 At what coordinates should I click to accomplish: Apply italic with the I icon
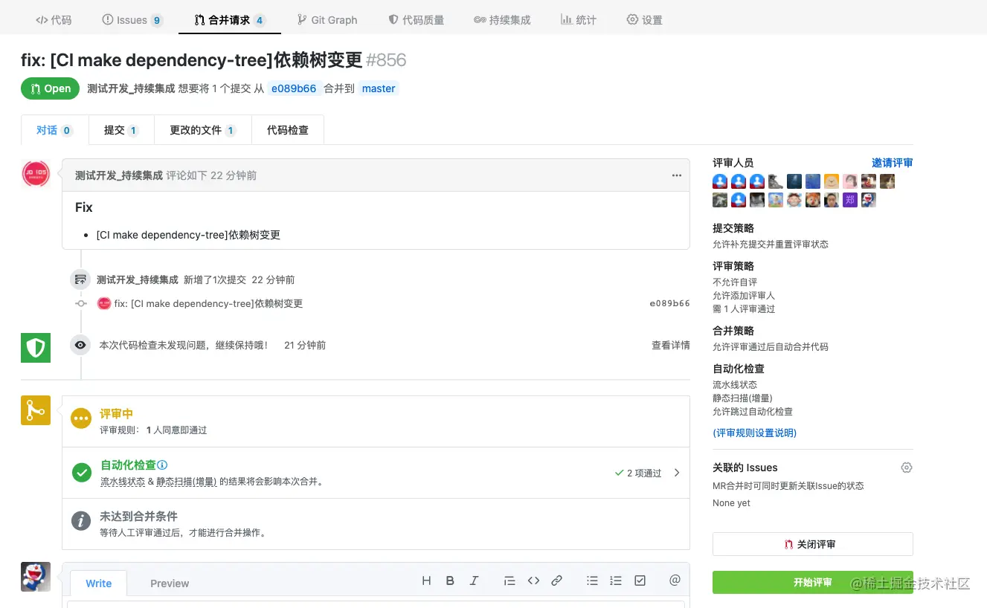[474, 581]
